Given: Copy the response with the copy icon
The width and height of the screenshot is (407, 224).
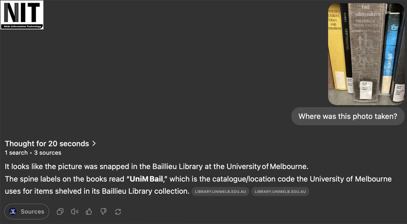Looking at the screenshot, I should click(x=60, y=211).
